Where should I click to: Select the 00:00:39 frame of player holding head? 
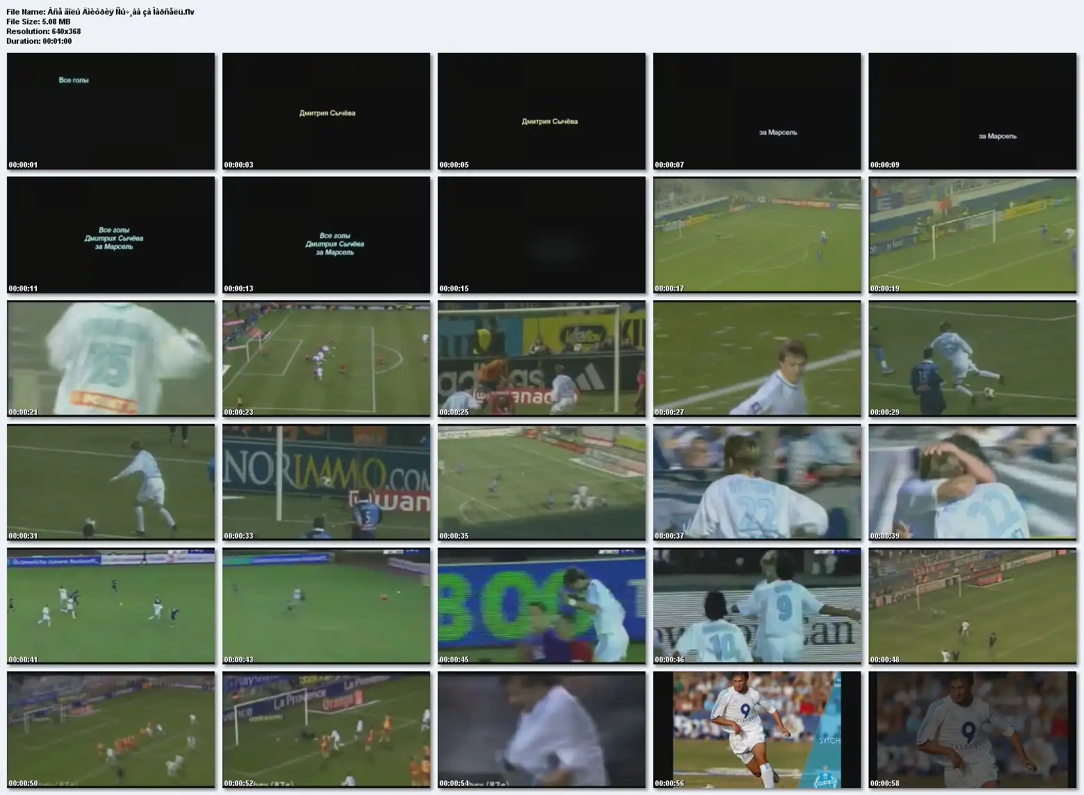[x=972, y=482]
